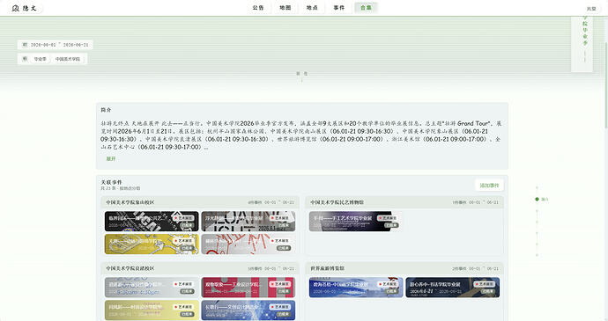Select the 毕业季 tag chip

click(x=40, y=59)
